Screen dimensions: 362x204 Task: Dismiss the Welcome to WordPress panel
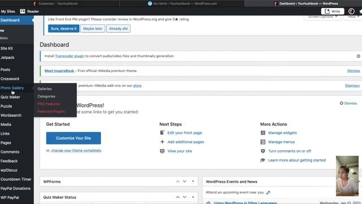348,103
